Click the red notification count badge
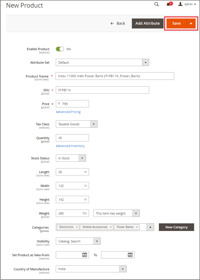The height and width of the screenshot is (280, 200). click(171, 4)
